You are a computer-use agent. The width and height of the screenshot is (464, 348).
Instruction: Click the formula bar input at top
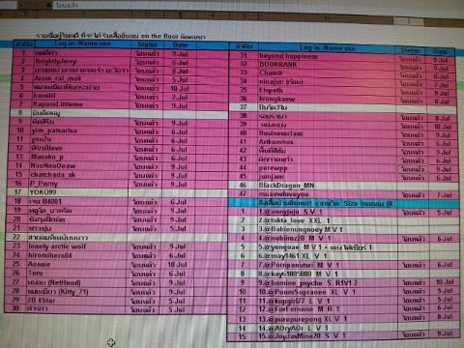click(x=258, y=5)
